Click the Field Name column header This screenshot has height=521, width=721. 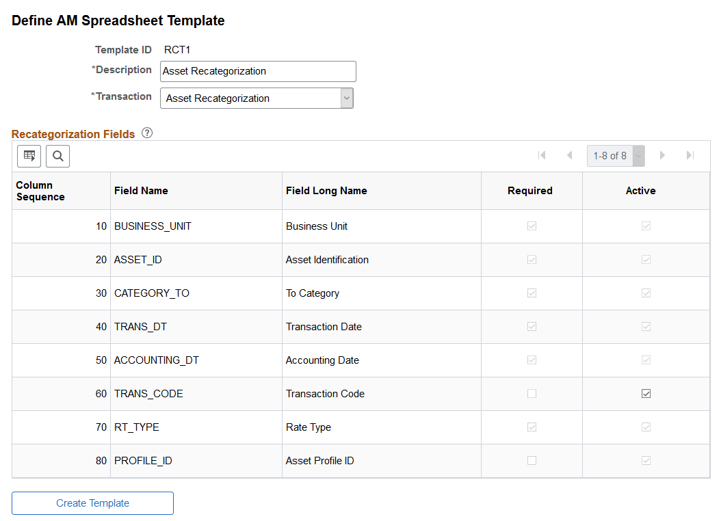142,190
